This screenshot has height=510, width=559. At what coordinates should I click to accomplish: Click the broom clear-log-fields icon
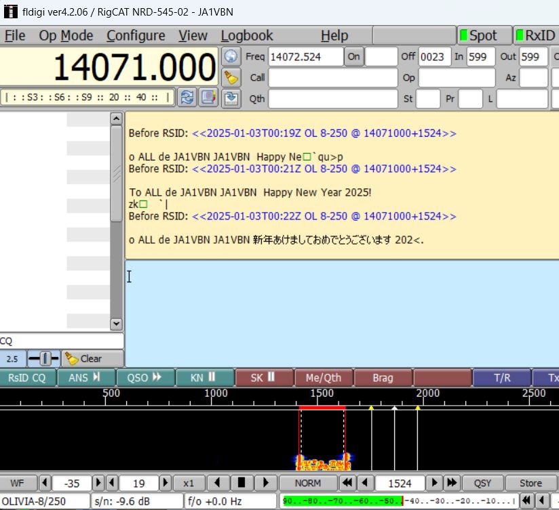tap(232, 77)
